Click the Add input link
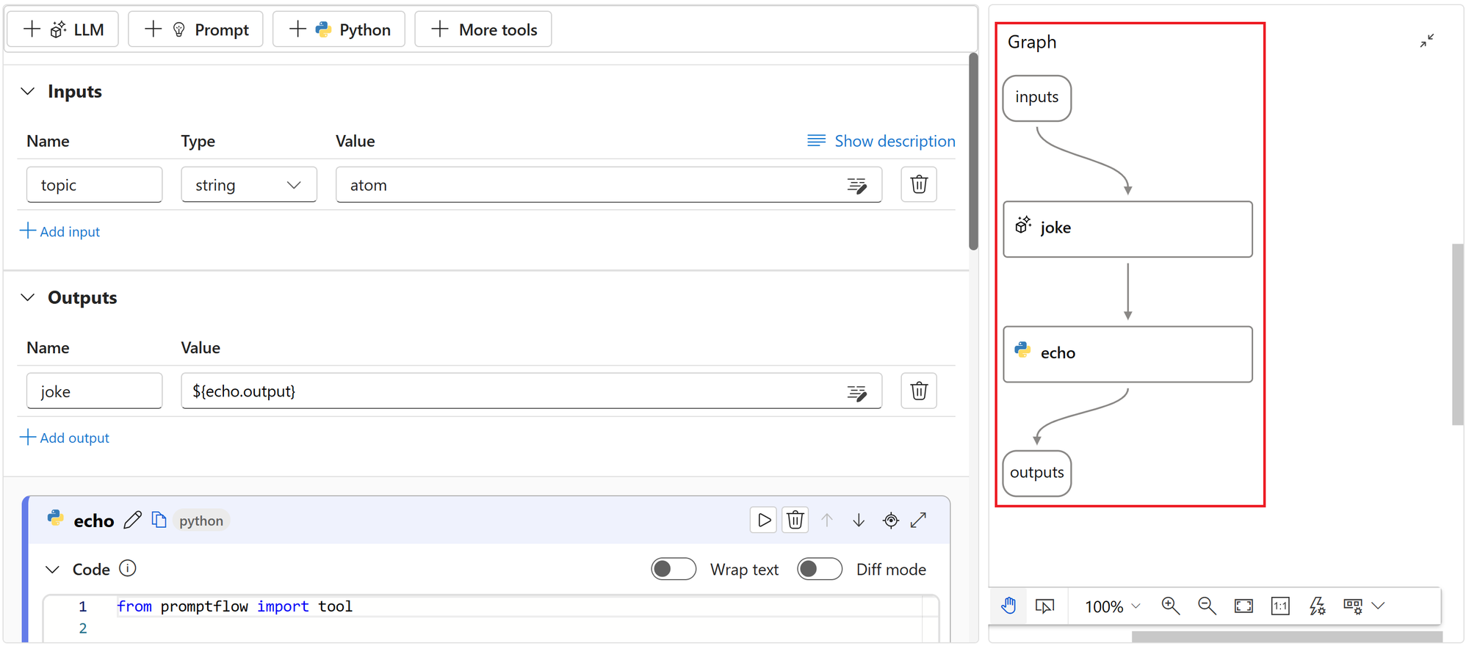Image resolution: width=1469 pixels, height=649 pixels. point(60,232)
